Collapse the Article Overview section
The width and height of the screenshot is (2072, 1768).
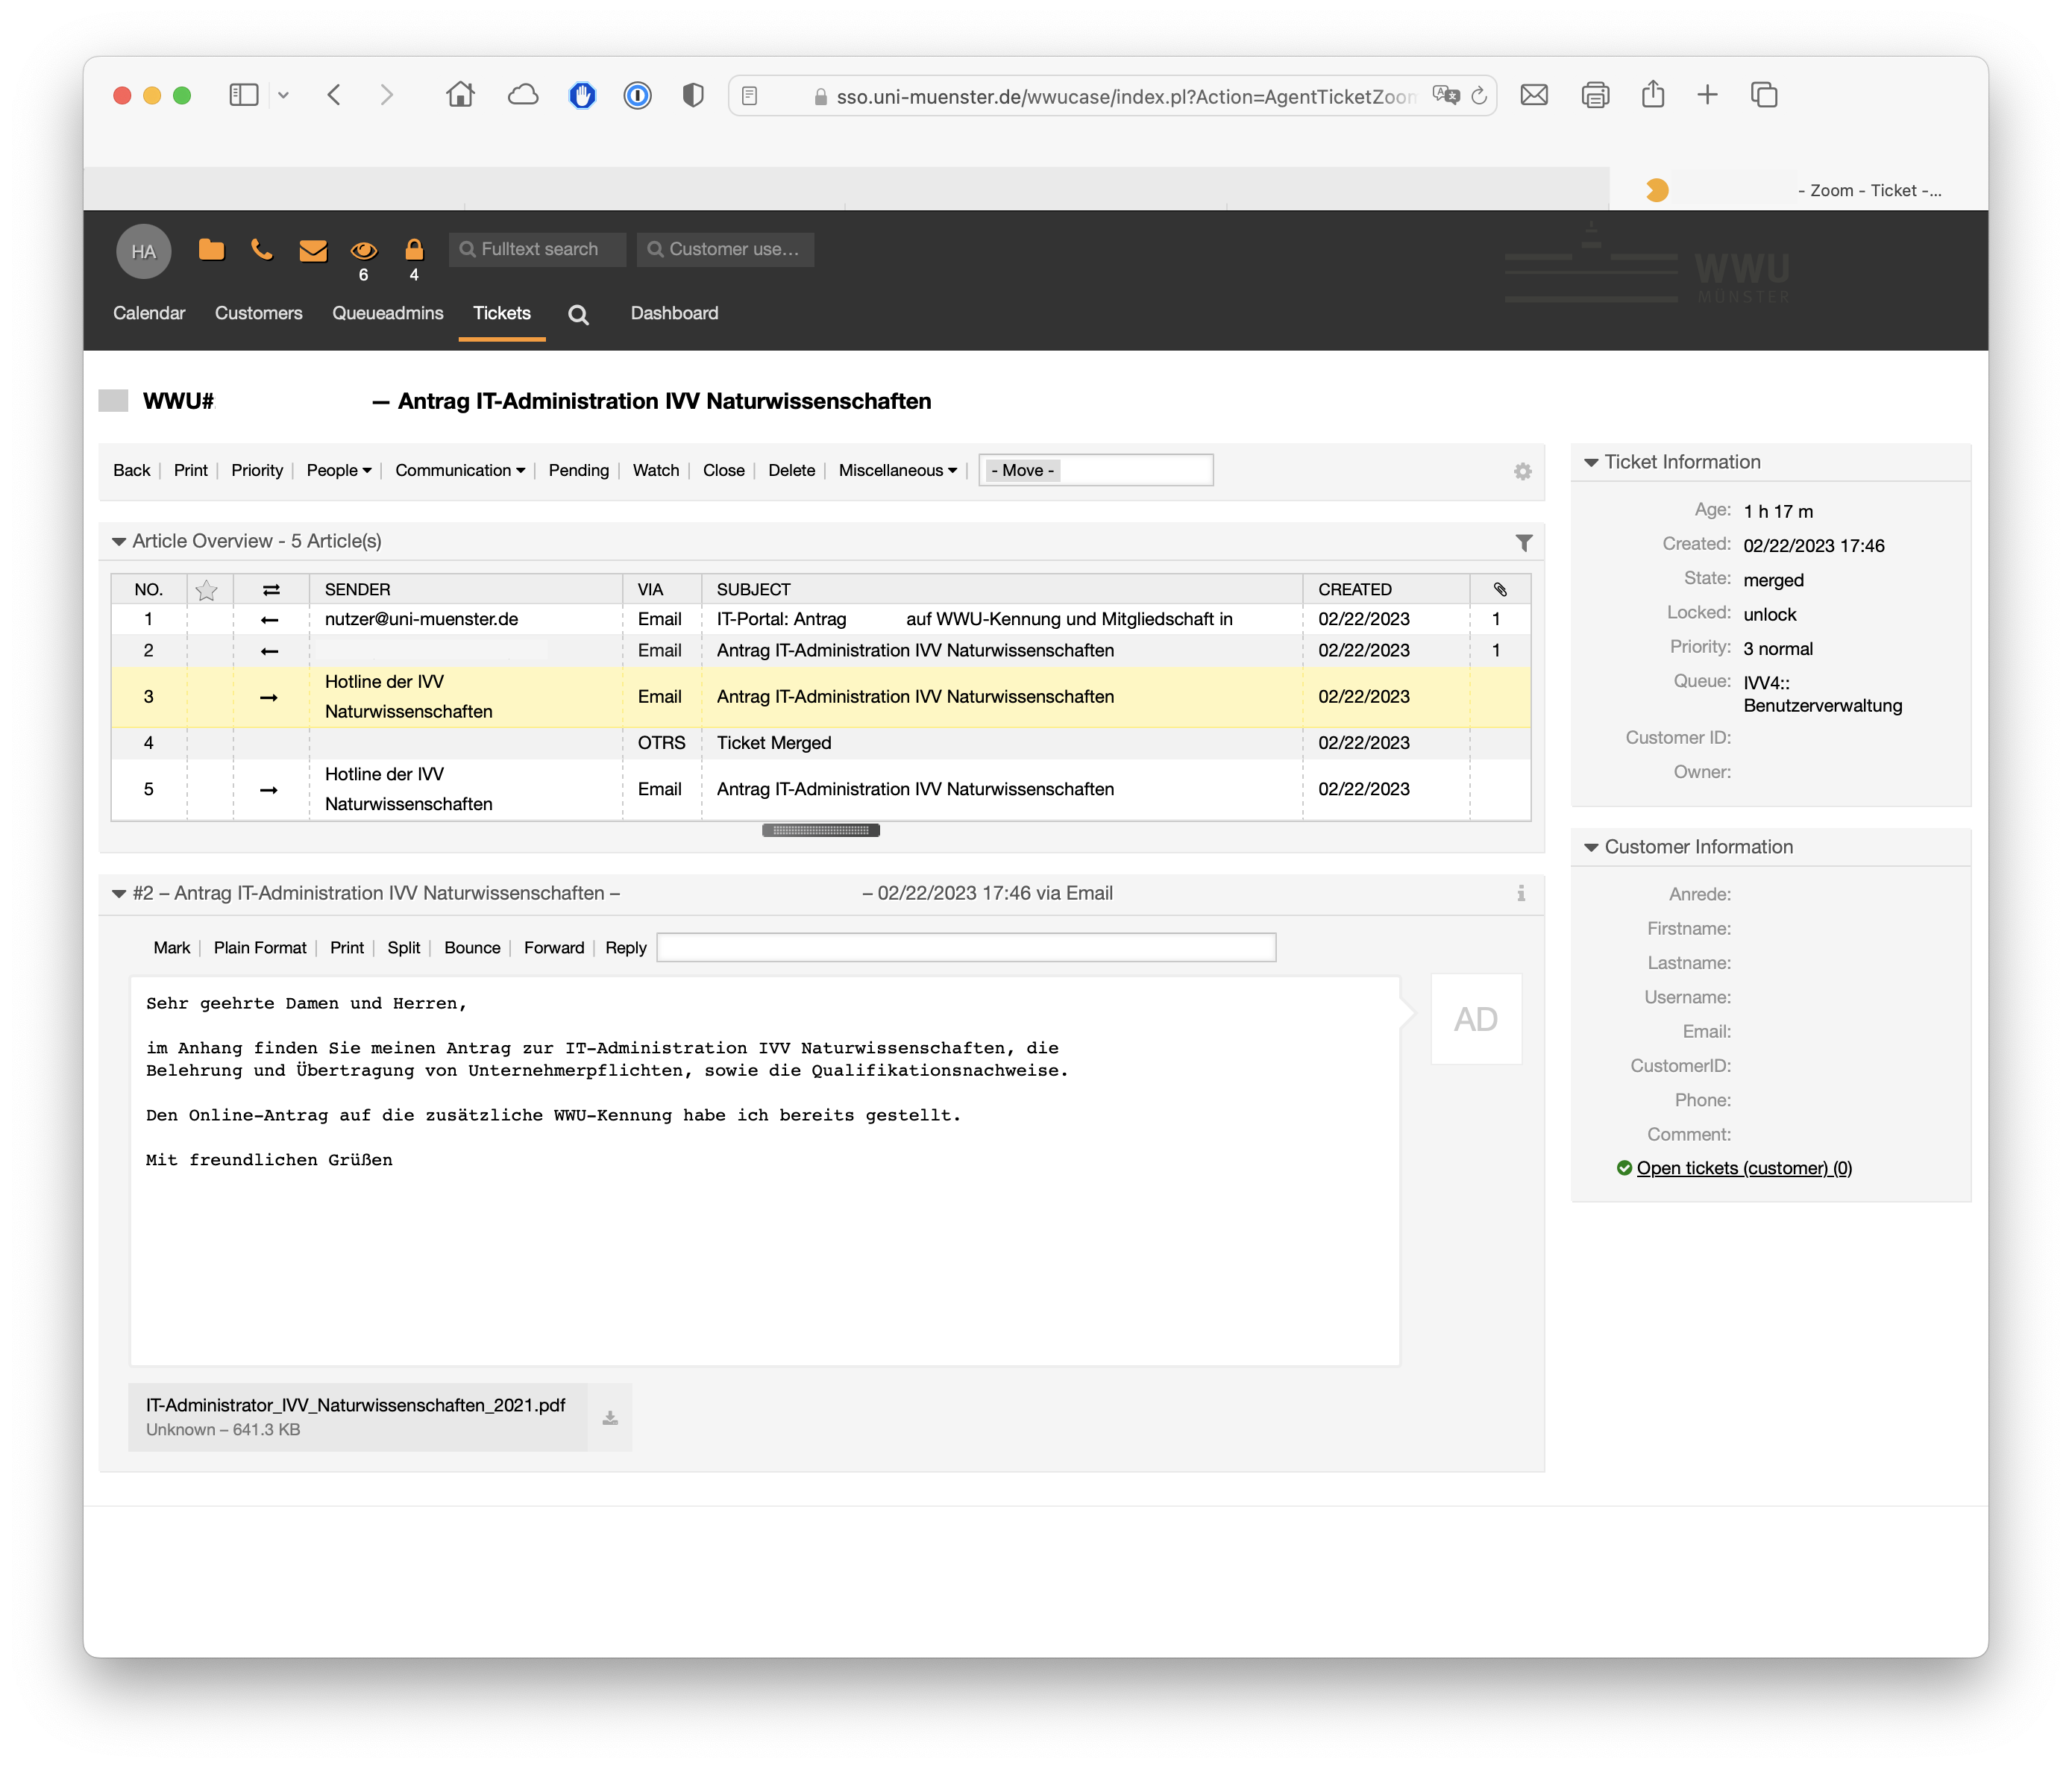pyautogui.click(x=119, y=541)
